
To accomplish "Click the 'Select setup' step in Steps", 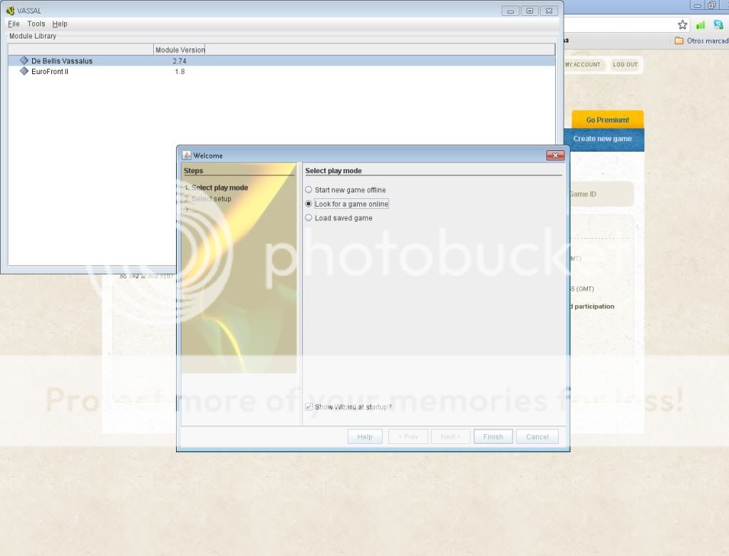I will 208,198.
